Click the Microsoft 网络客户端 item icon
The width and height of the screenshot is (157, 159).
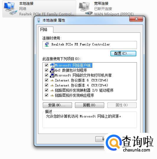(x=53, y=65)
